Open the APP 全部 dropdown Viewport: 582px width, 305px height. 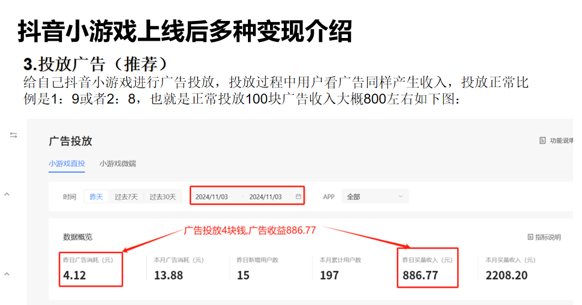click(374, 197)
